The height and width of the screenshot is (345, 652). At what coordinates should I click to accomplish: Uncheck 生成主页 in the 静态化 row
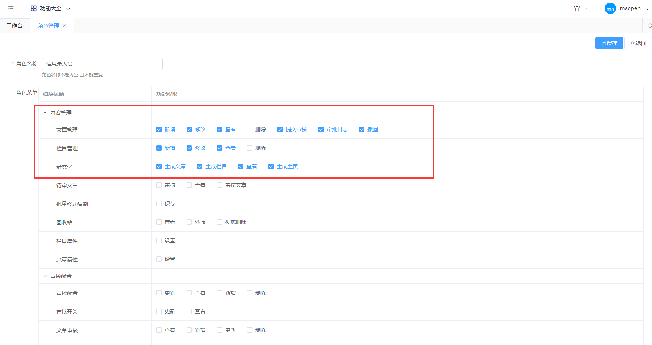(x=271, y=166)
